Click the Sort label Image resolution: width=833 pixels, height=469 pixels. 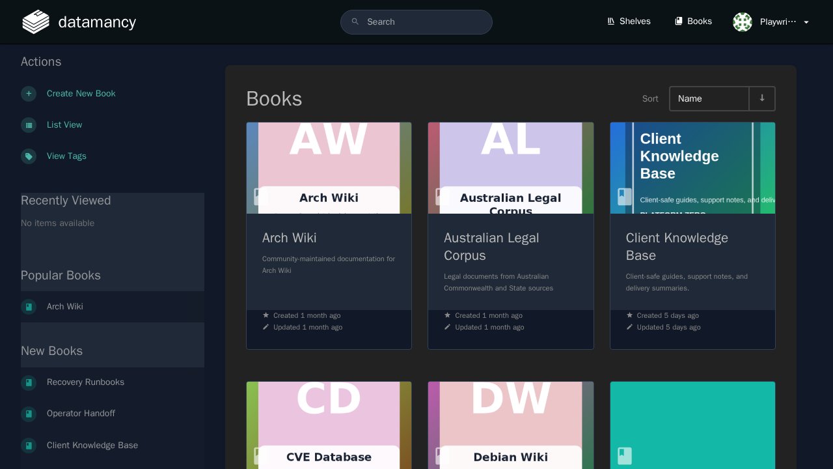(650, 99)
